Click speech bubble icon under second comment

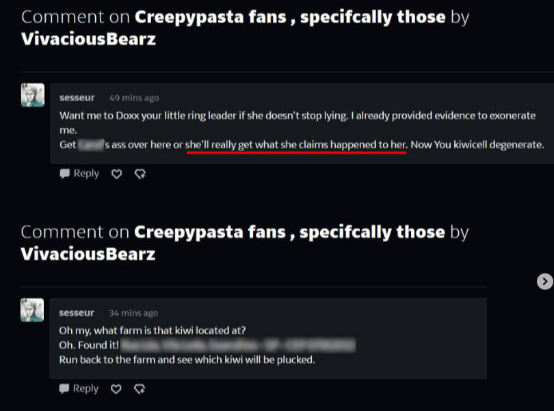pyautogui.click(x=64, y=388)
